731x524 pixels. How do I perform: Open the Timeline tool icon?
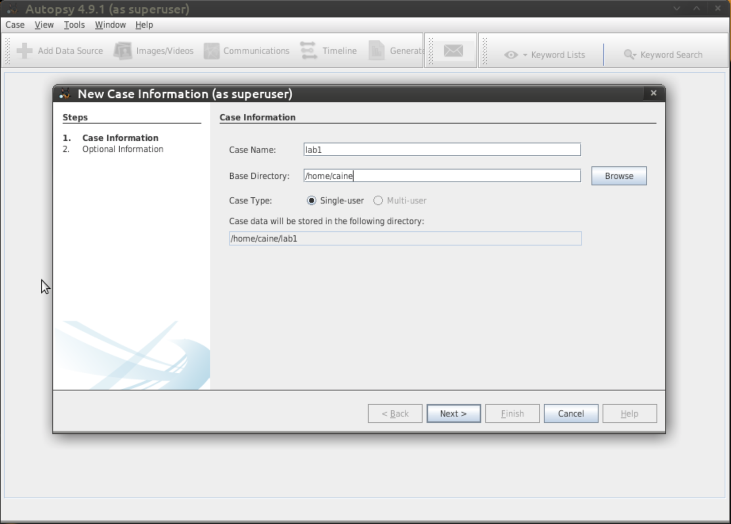309,51
